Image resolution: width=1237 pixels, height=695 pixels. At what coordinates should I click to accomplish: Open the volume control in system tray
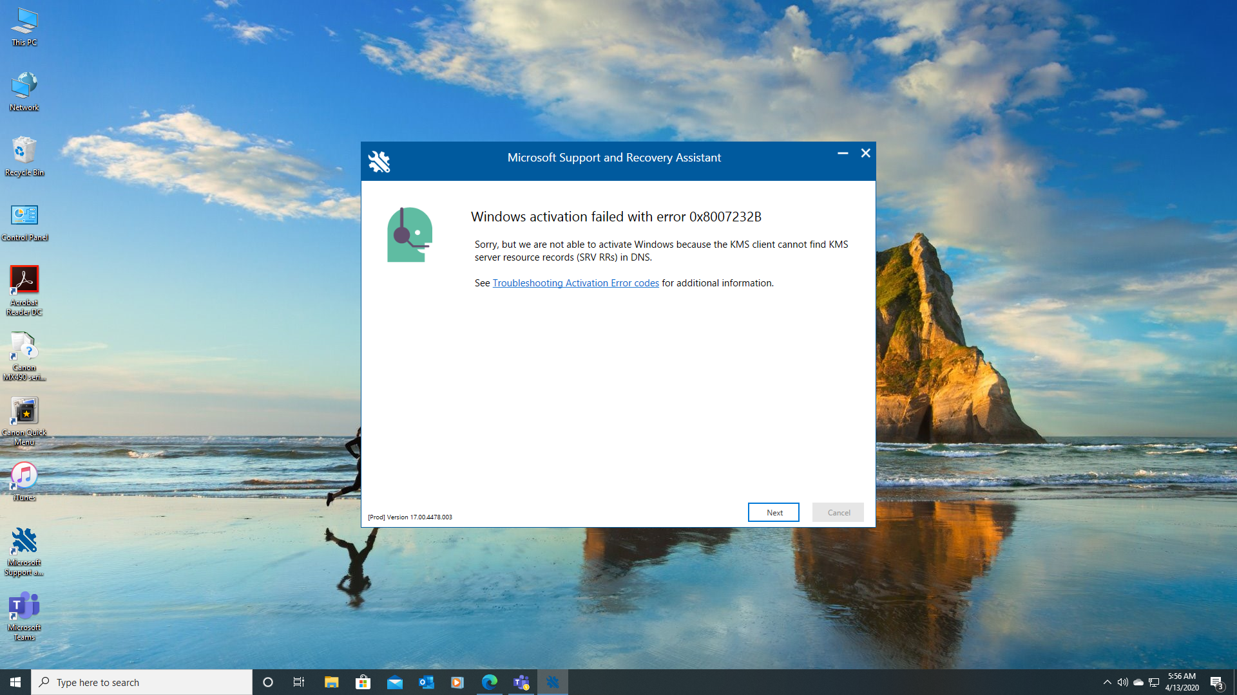pos(1122,682)
